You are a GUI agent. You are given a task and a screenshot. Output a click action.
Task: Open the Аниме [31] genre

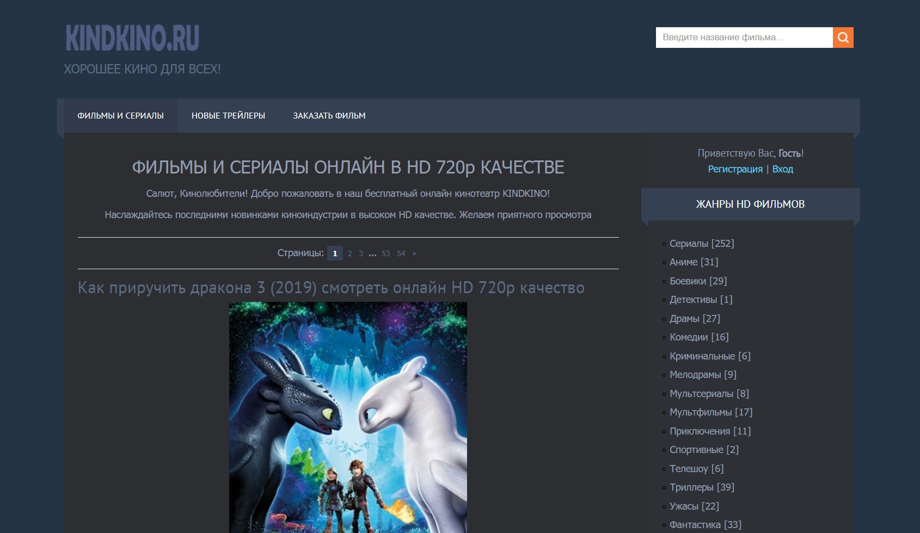click(694, 262)
